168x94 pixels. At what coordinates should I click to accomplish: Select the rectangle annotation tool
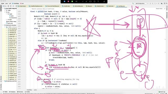[x=90, y=2]
